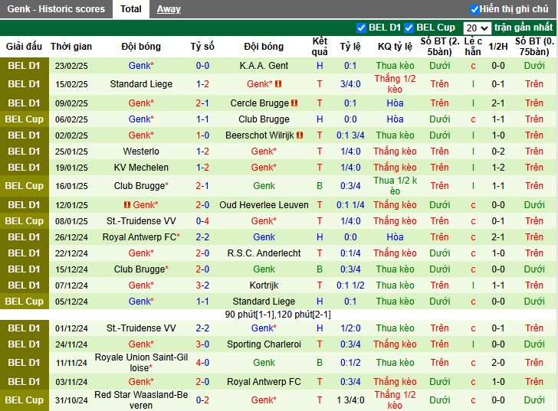Viewport: 558px width, 411px height.
Task: Open KV Mechelen team link
Action: [141, 168]
